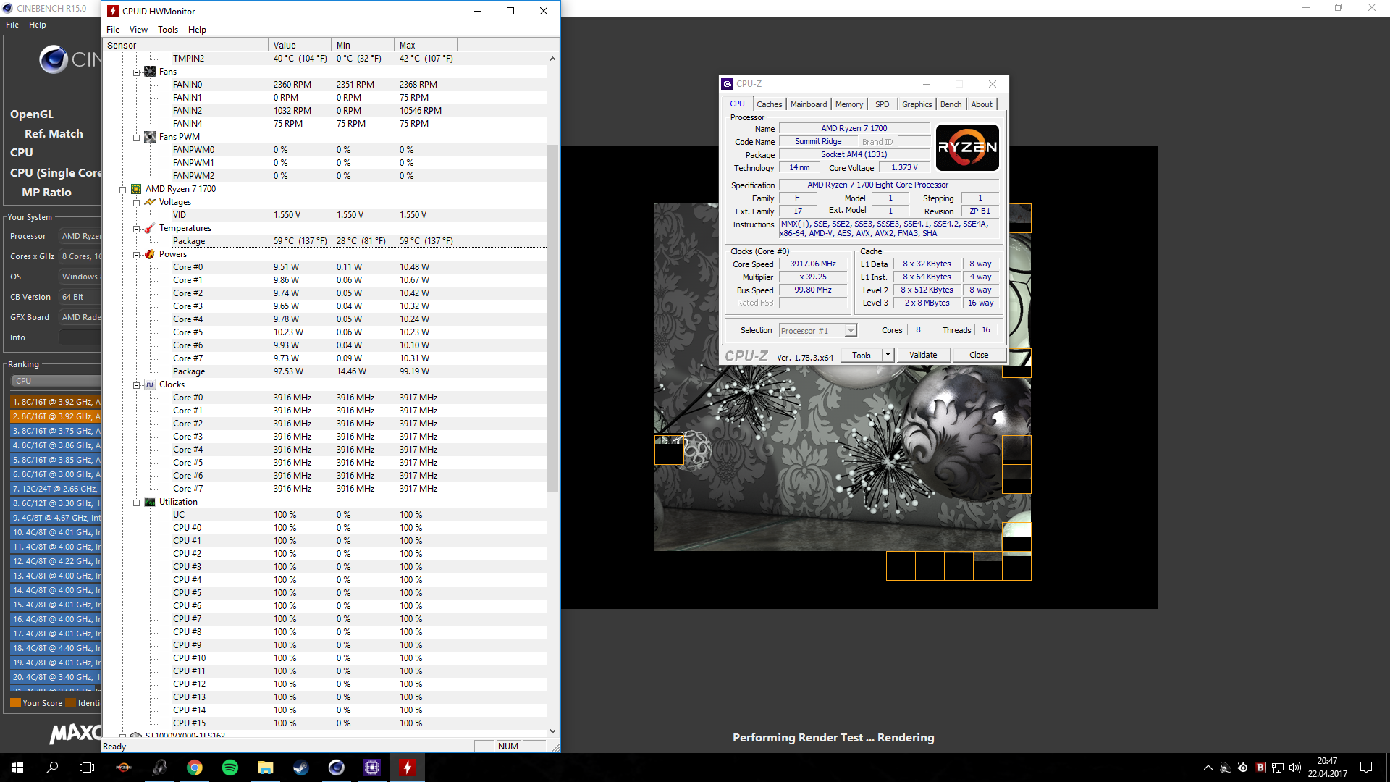1390x782 pixels.
Task: Click HWMonitor scrollbar up arrow
Action: tap(553, 59)
